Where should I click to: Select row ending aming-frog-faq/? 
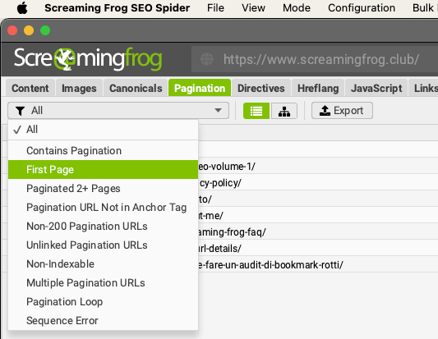318,232
